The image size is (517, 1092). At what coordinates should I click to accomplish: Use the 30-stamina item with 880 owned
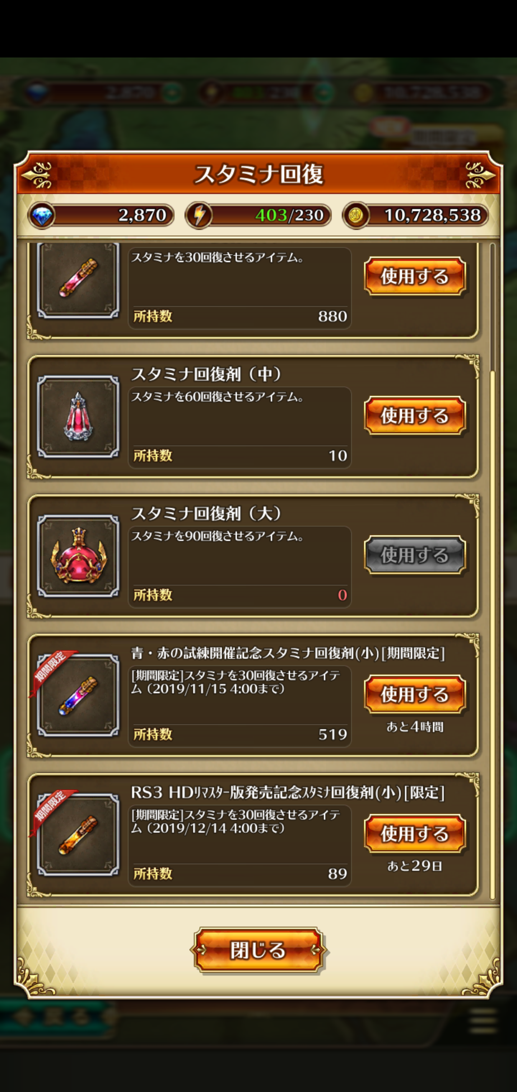(x=415, y=276)
